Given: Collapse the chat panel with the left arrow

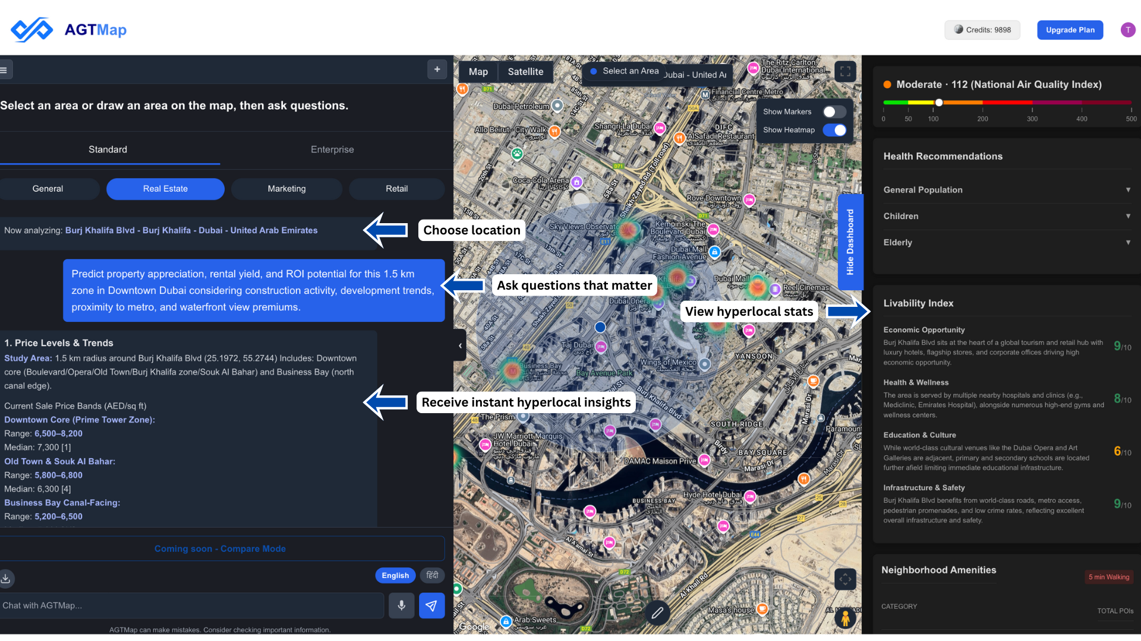Looking at the screenshot, I should point(460,345).
